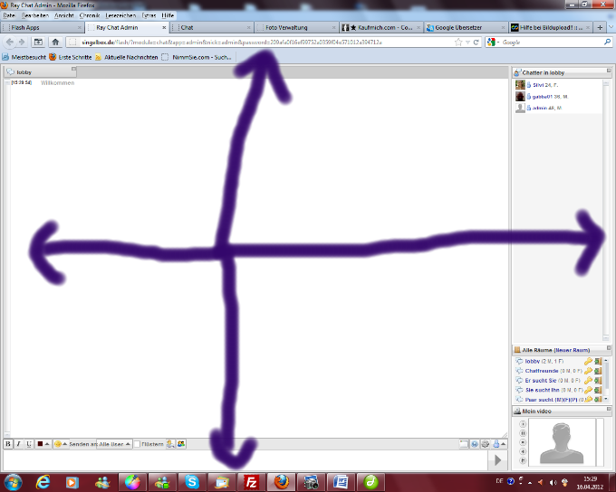
Task: Open the smiley emoticon picker
Action: (x=58, y=444)
